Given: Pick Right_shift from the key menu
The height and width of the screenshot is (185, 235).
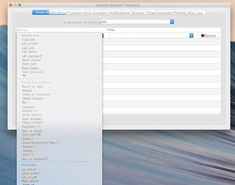Looking at the screenshot, I should click(x=29, y=64).
